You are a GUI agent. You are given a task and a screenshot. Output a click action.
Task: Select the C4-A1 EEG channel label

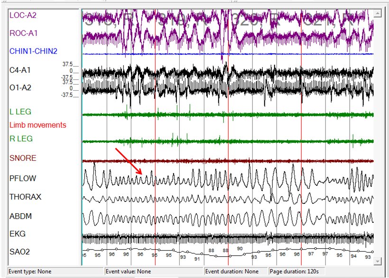coord(20,70)
